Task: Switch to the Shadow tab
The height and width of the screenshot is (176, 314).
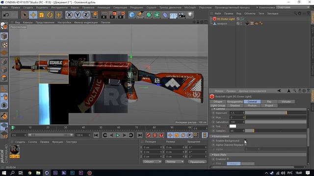Action: [x=235, y=106]
